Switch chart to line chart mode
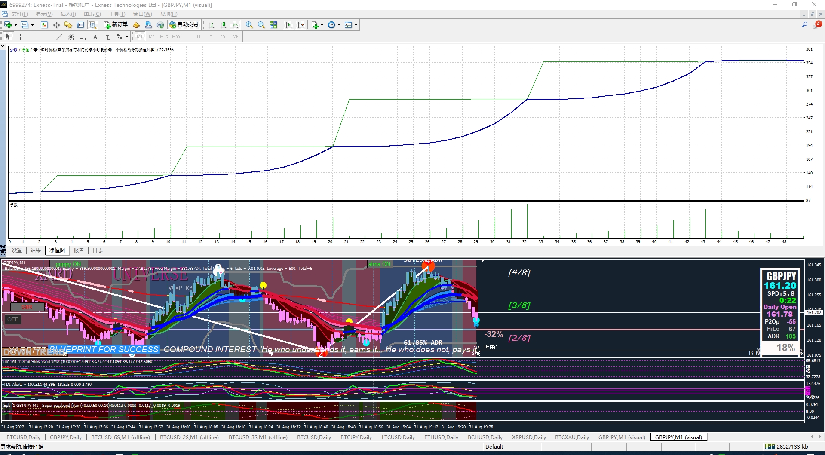Image resolution: width=825 pixels, height=455 pixels. pos(235,25)
